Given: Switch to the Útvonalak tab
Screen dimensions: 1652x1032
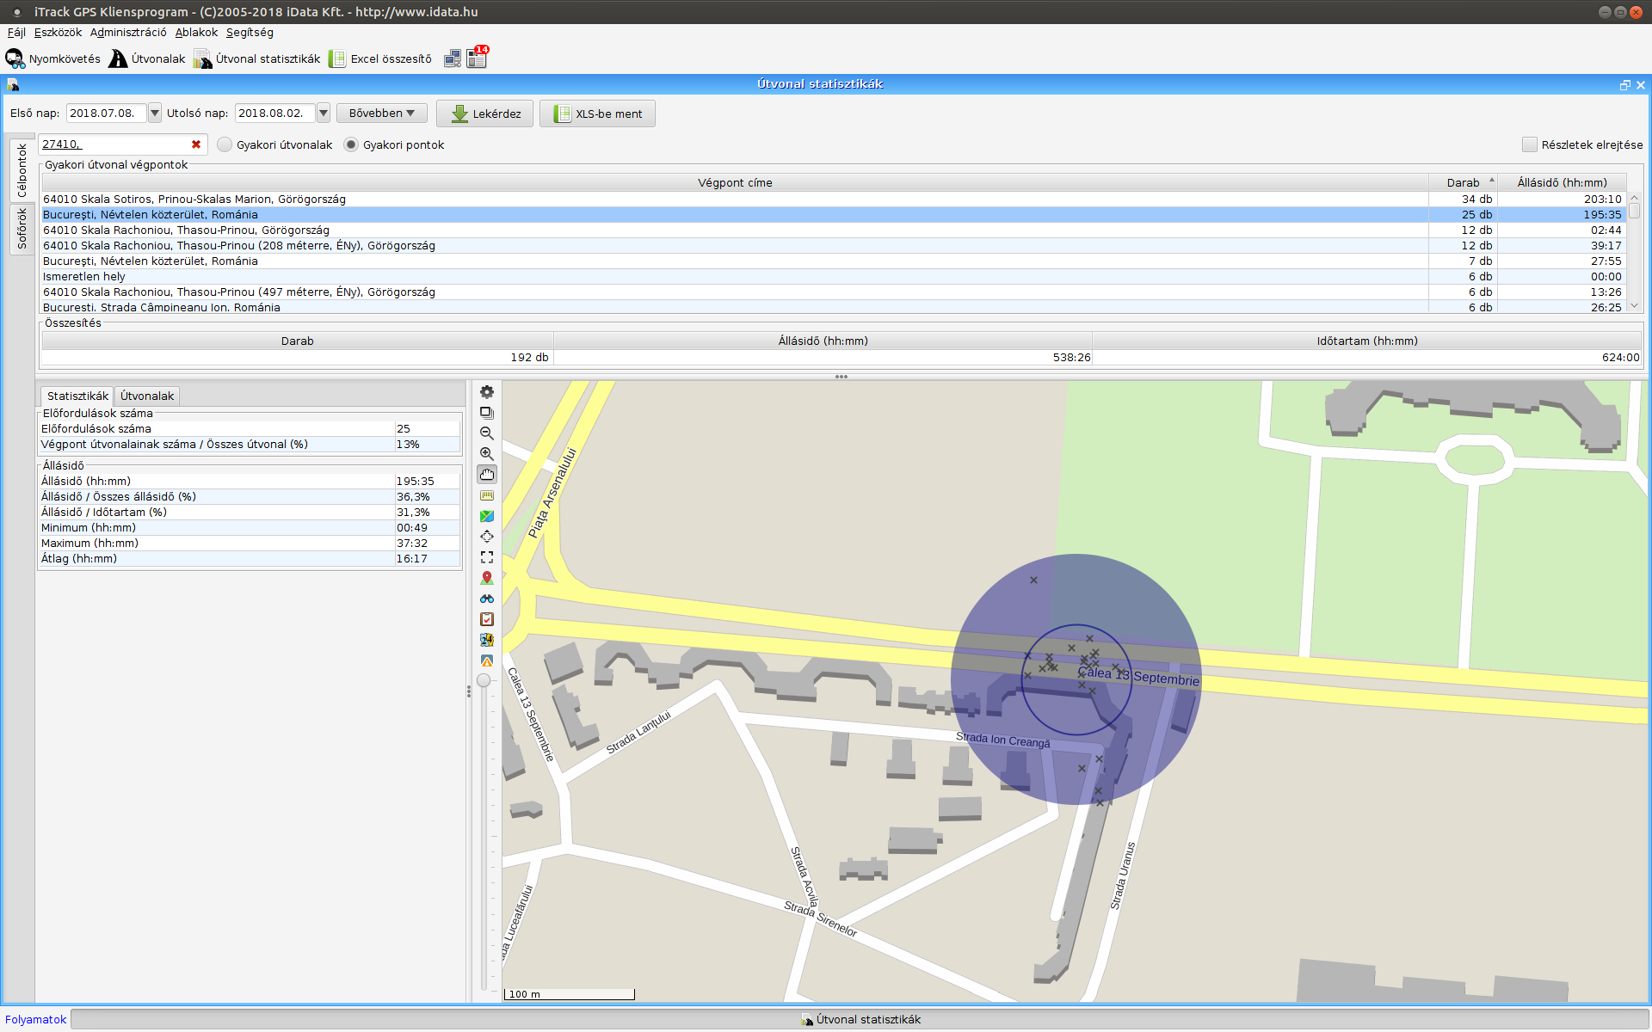Looking at the screenshot, I should 147,396.
